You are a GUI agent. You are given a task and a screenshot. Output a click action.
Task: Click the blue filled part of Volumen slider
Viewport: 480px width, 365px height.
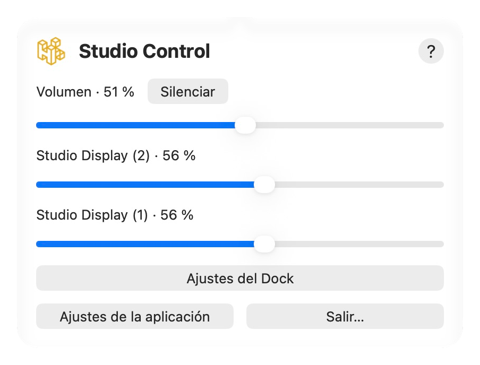coord(135,125)
